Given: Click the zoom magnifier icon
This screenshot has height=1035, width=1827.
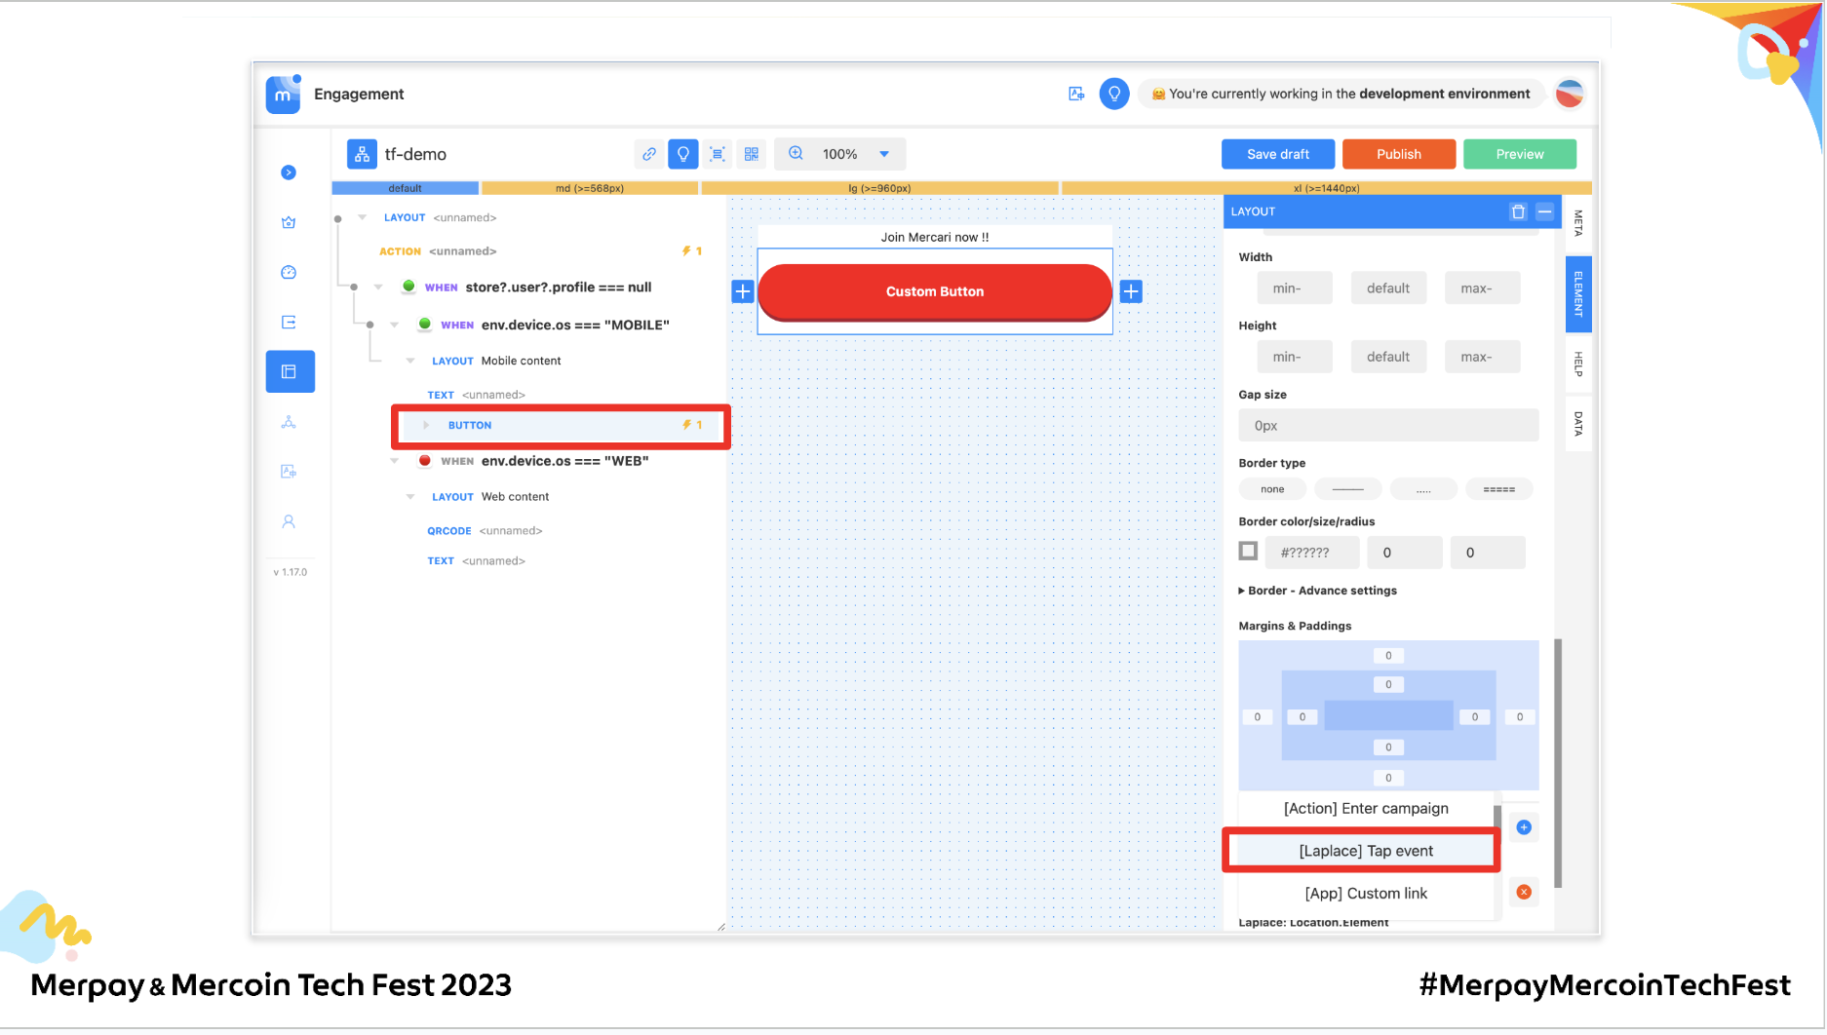Looking at the screenshot, I should pos(797,154).
